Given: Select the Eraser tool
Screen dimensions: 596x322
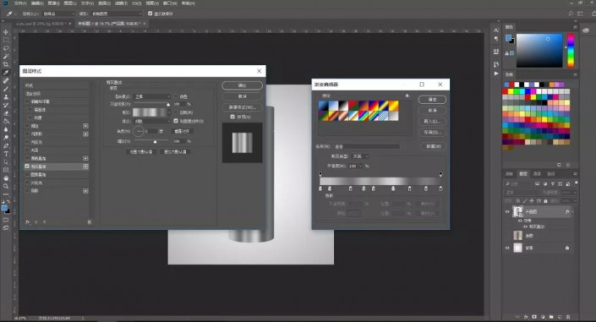Looking at the screenshot, I should pyautogui.click(x=6, y=113).
